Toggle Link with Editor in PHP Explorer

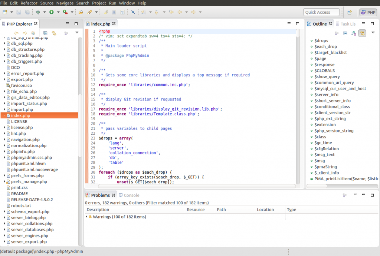coord(54,33)
